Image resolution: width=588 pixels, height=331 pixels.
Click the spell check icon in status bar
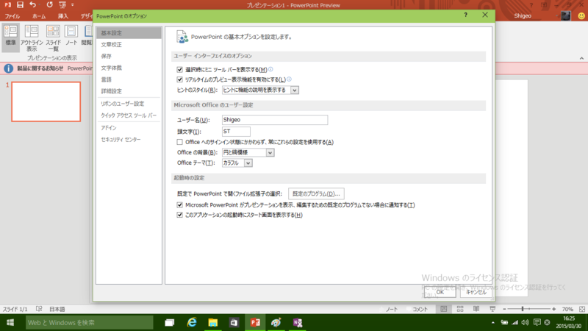[39, 309]
